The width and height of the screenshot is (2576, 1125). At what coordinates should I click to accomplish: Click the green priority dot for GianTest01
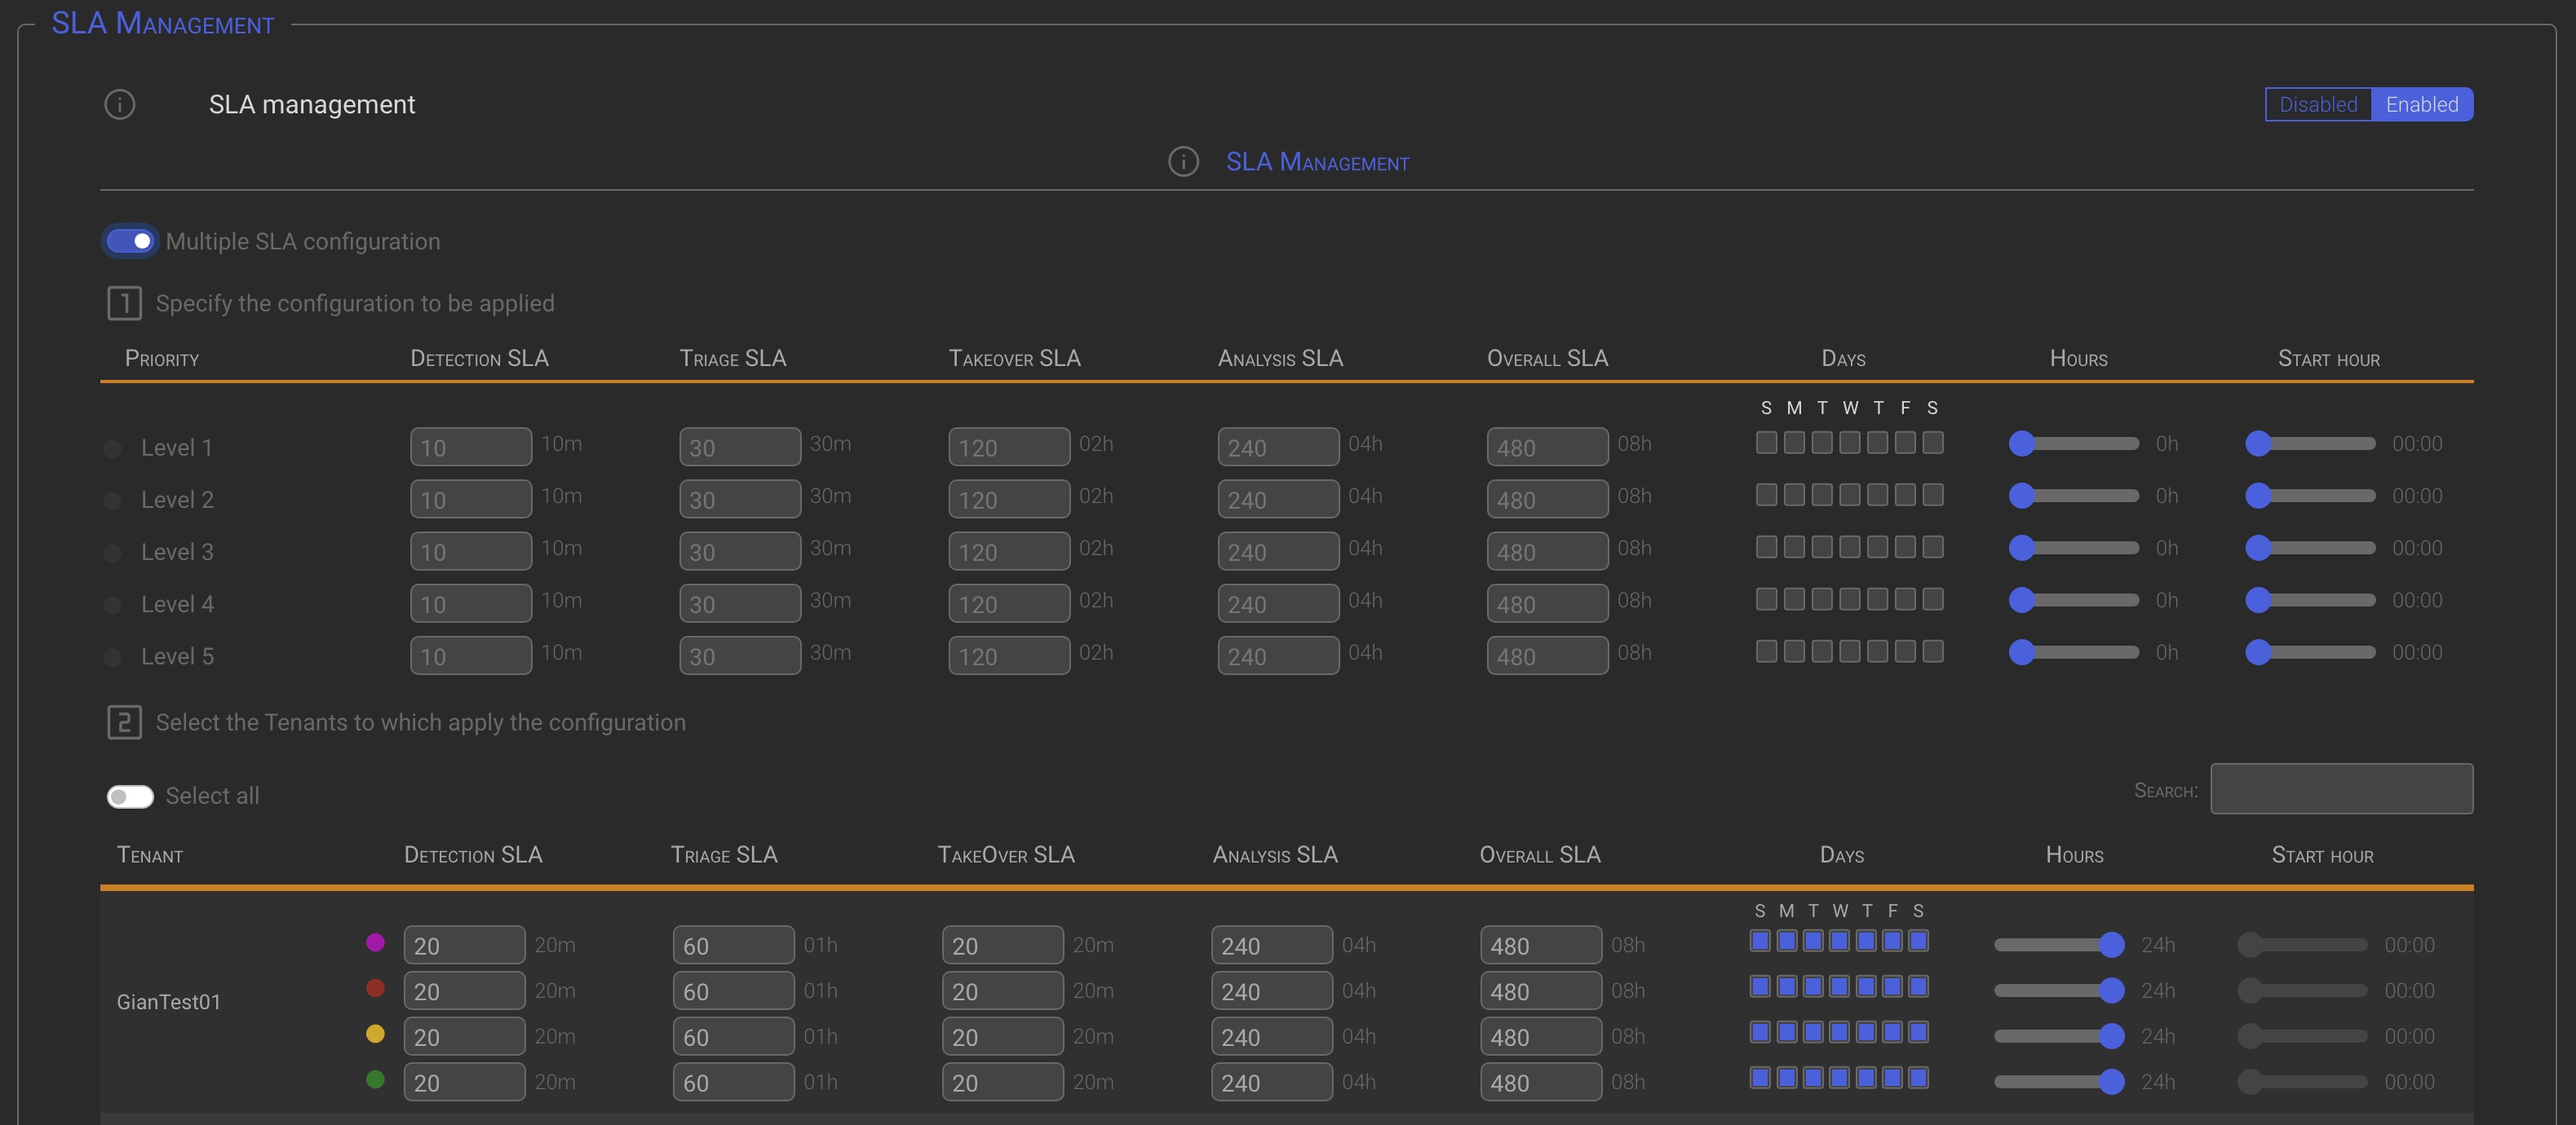375,1079
